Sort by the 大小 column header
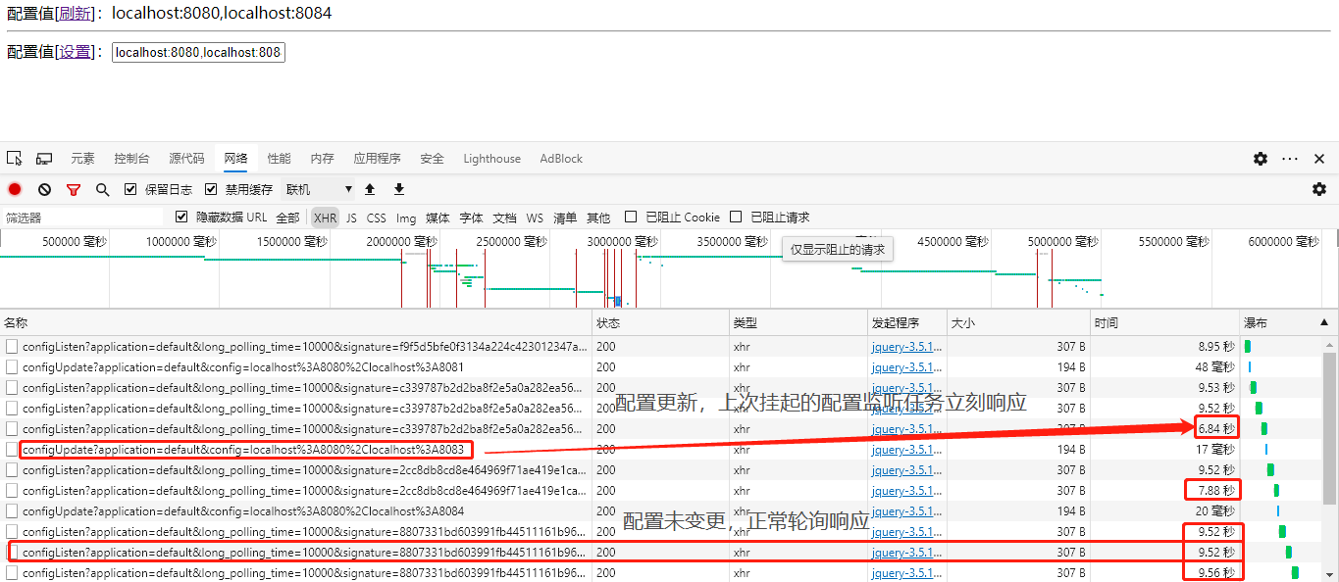Viewport: 1339px width, 582px height. coord(1018,322)
